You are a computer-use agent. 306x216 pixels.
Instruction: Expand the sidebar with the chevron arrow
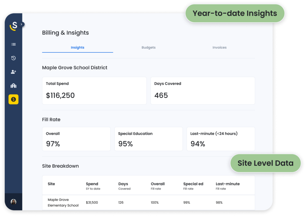[x=22, y=24]
